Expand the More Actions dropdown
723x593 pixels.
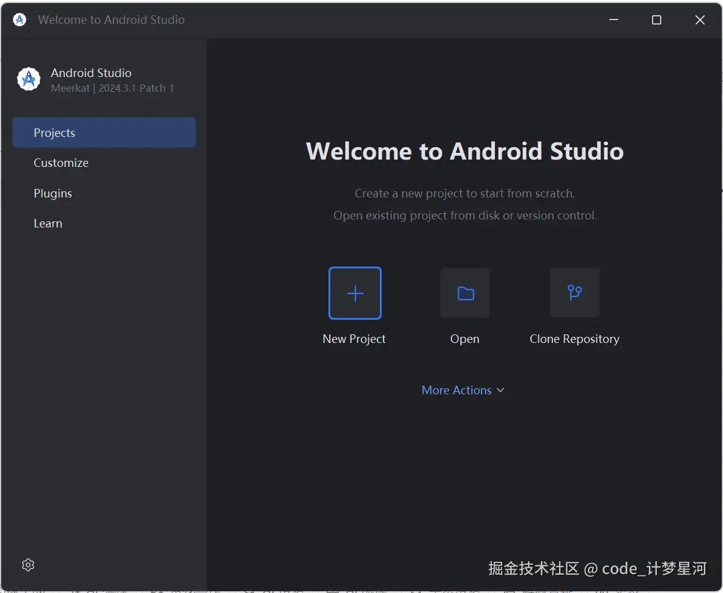pyautogui.click(x=462, y=390)
